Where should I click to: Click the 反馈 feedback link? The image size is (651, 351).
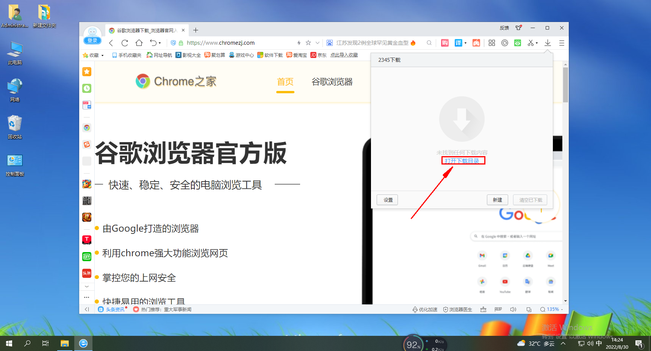pyautogui.click(x=504, y=28)
